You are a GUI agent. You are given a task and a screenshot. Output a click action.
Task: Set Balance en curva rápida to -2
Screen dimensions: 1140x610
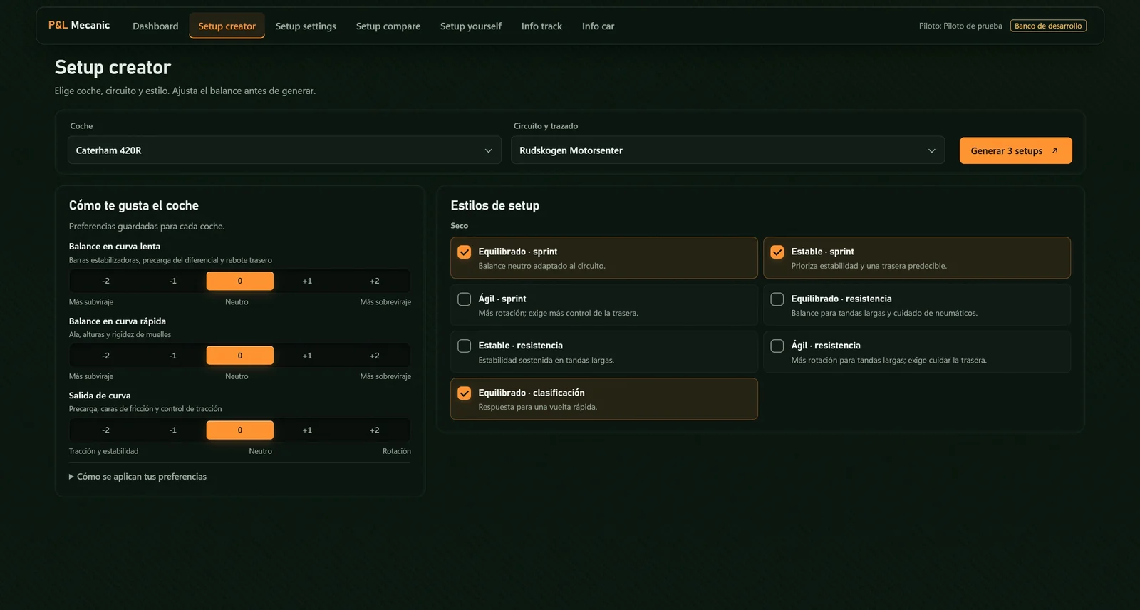pyautogui.click(x=105, y=355)
